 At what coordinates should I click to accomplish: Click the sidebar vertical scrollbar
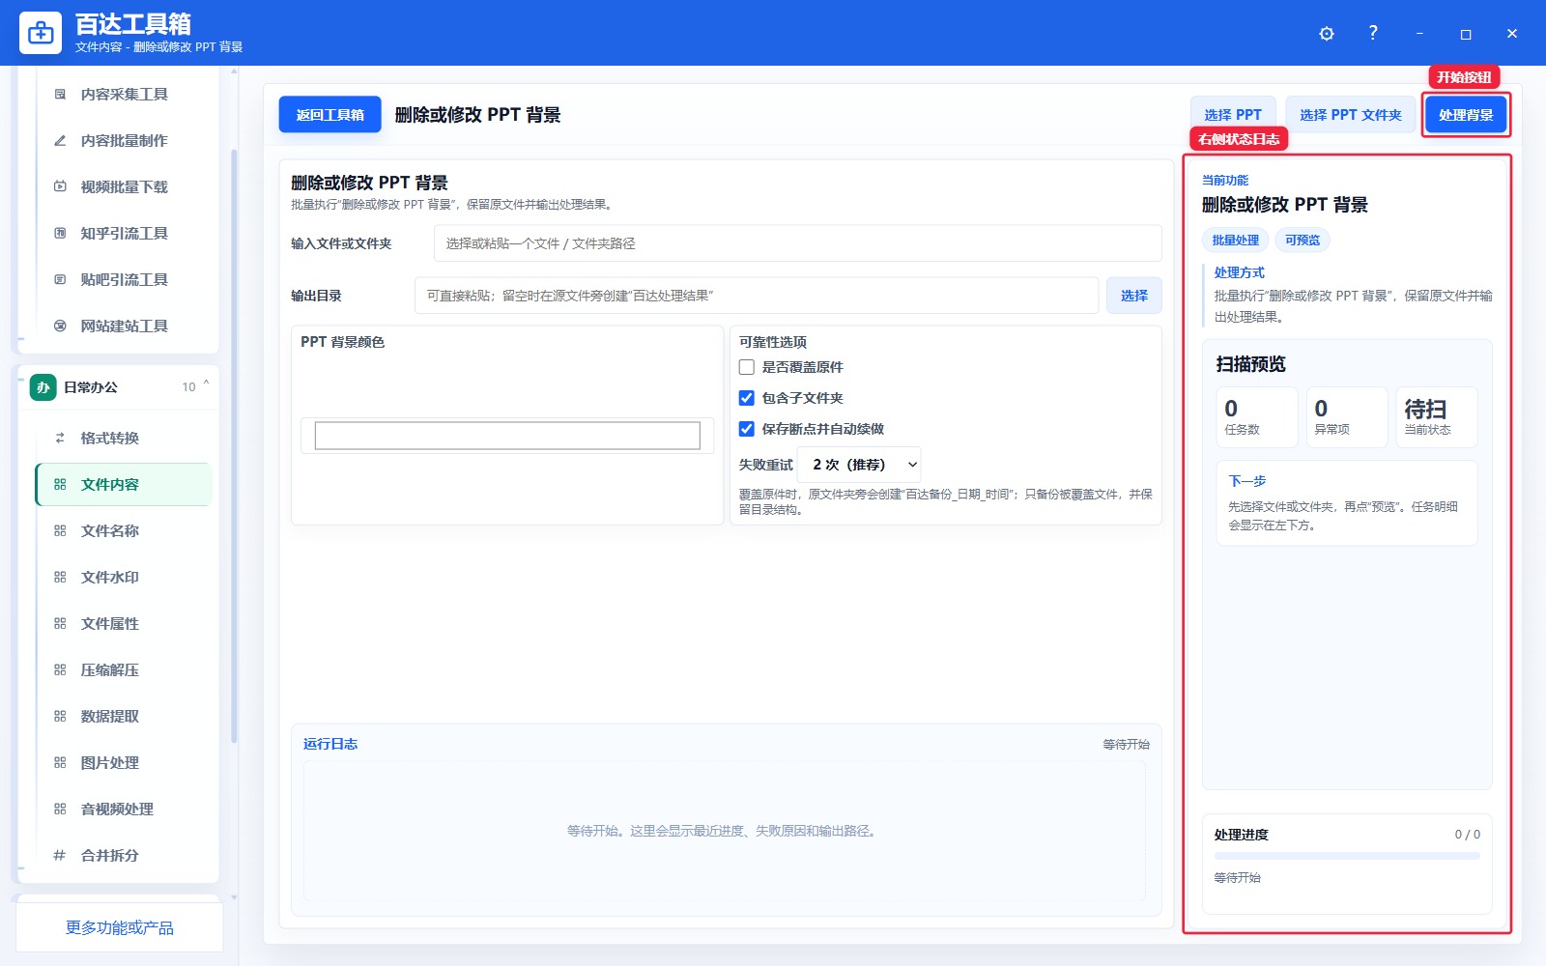pos(234,446)
